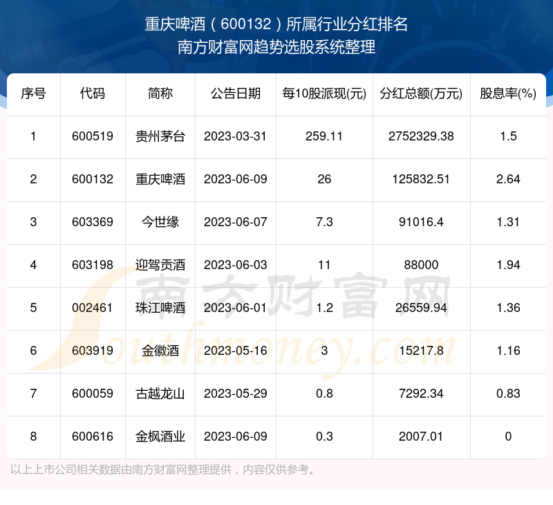Click dividend yield 1.31
The height and width of the screenshot is (505, 553).
[508, 222]
